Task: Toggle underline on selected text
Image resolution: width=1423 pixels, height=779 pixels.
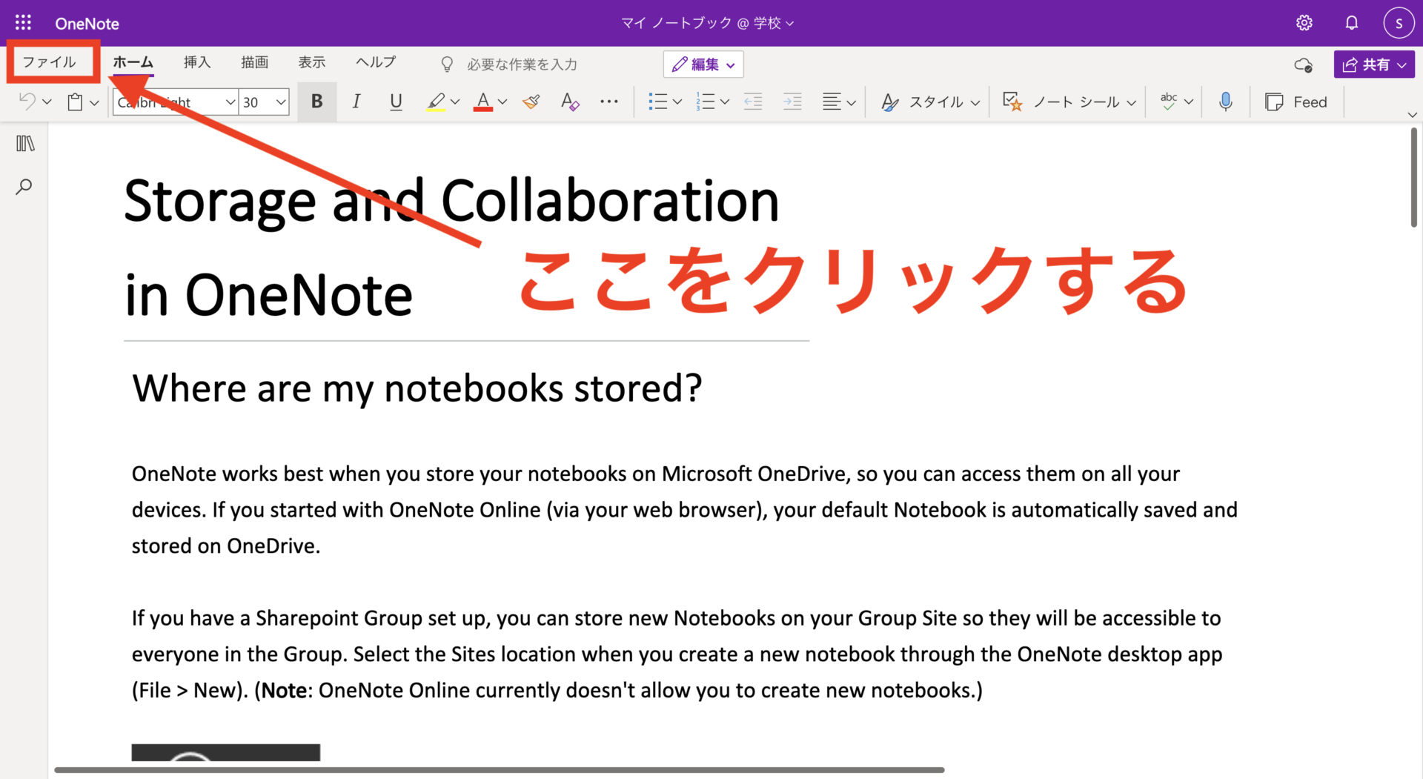Action: [396, 102]
